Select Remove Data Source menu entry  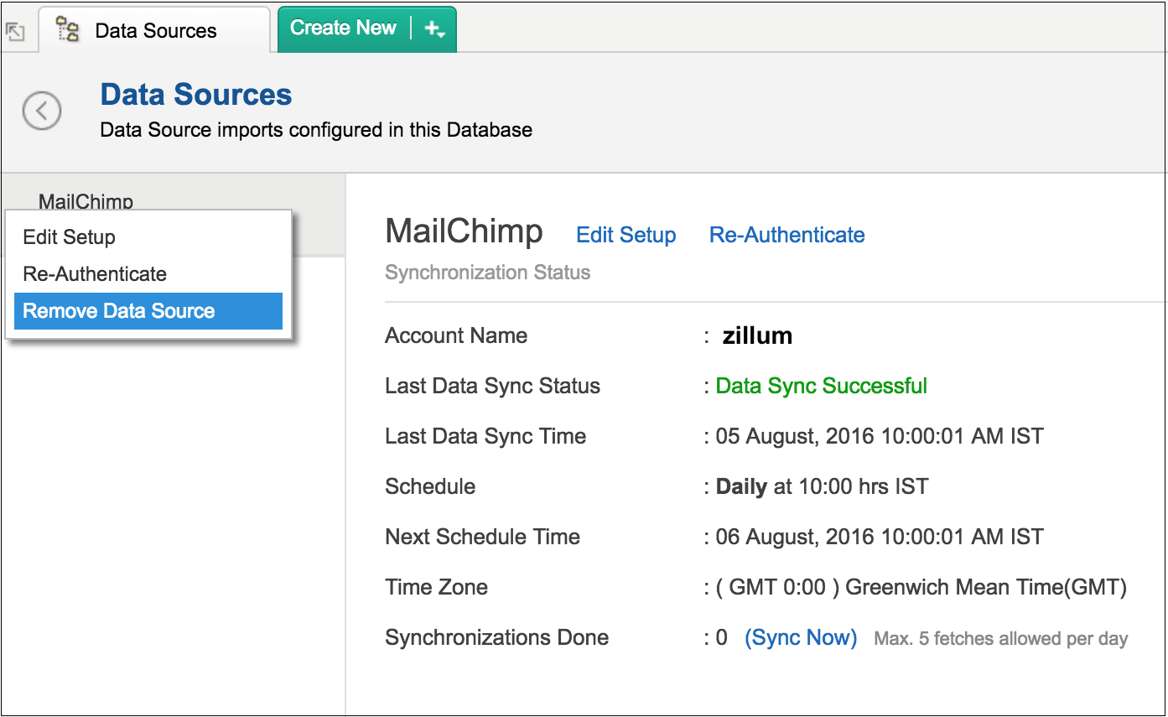(119, 311)
